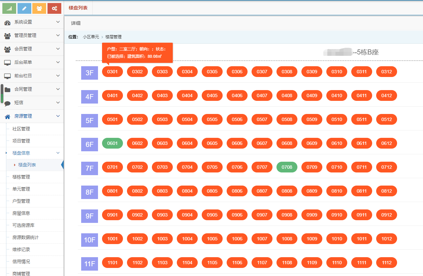
Task: Click the 详细 panel heading
Action: pyautogui.click(x=76, y=23)
